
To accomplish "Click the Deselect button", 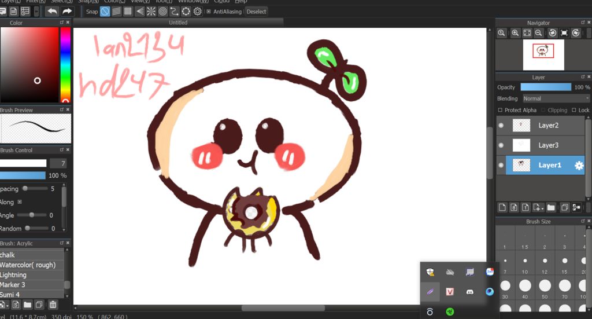I will pos(256,12).
